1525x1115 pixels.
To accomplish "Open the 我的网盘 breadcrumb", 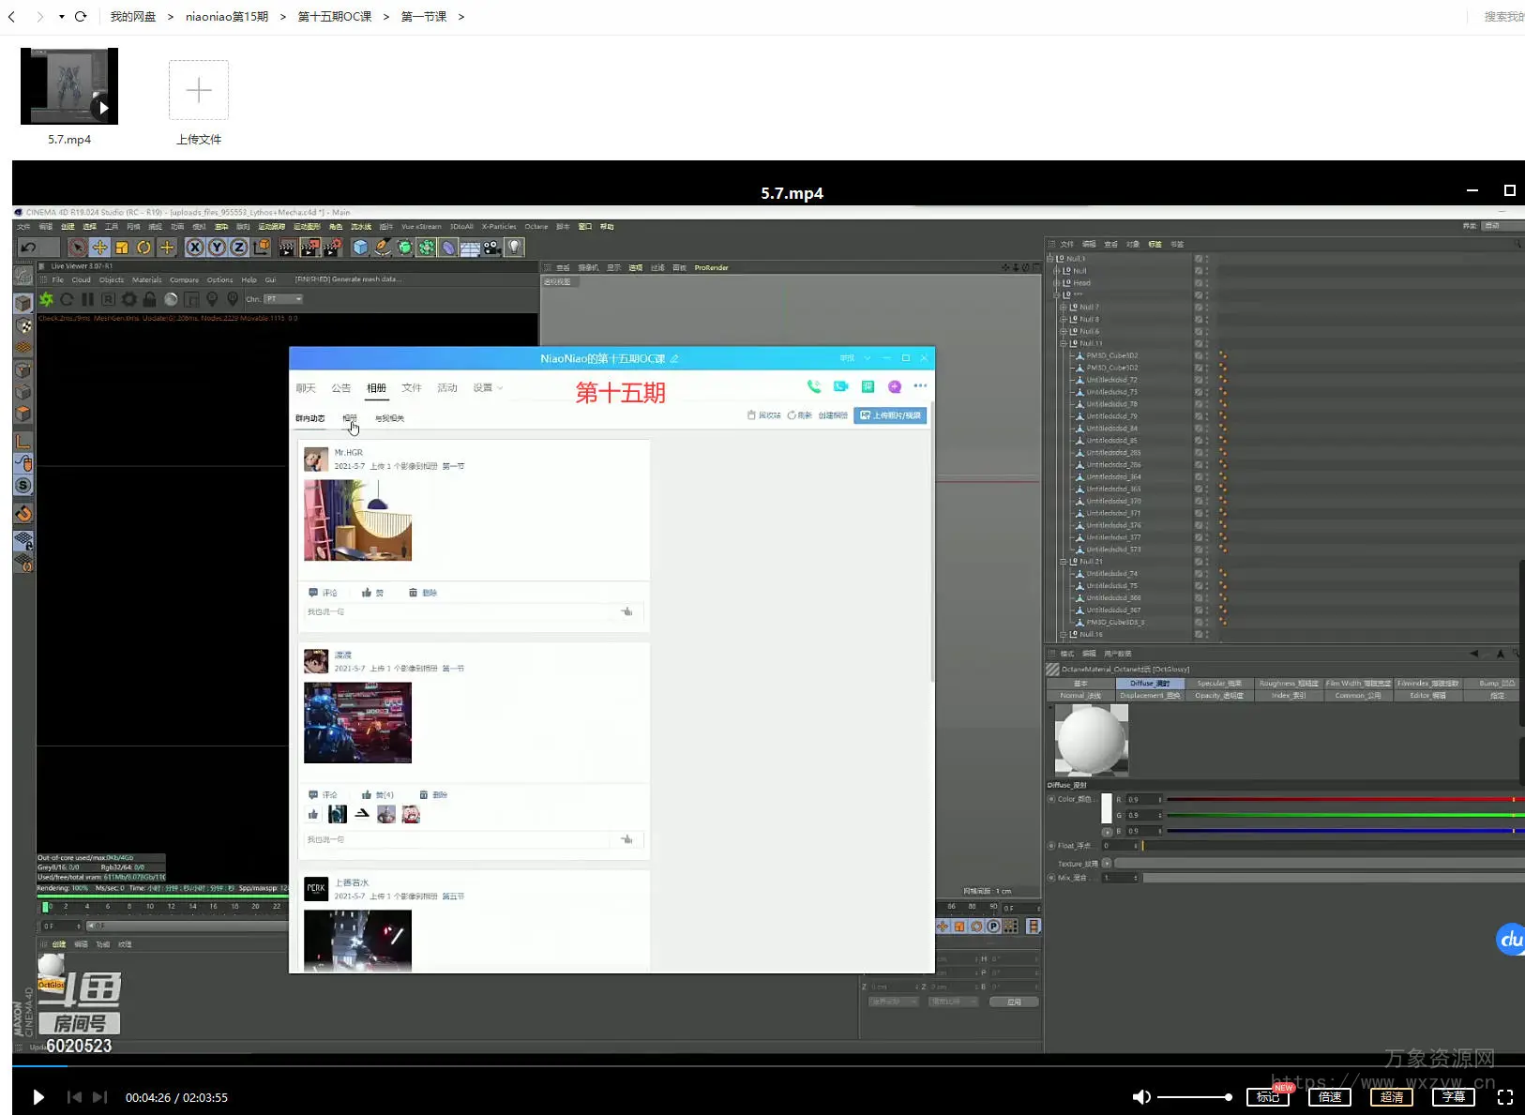I will tap(133, 17).
